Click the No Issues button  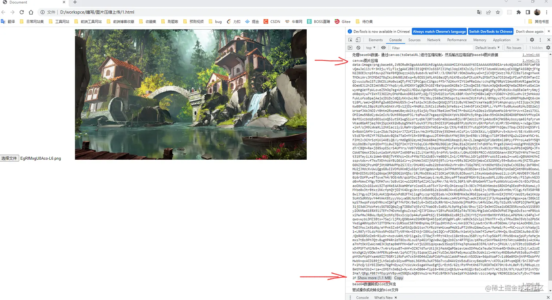(x=514, y=48)
